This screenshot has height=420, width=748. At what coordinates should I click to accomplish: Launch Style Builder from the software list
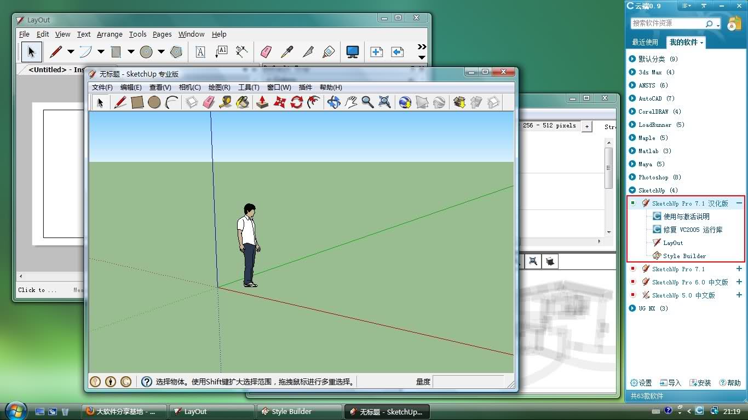coord(684,256)
